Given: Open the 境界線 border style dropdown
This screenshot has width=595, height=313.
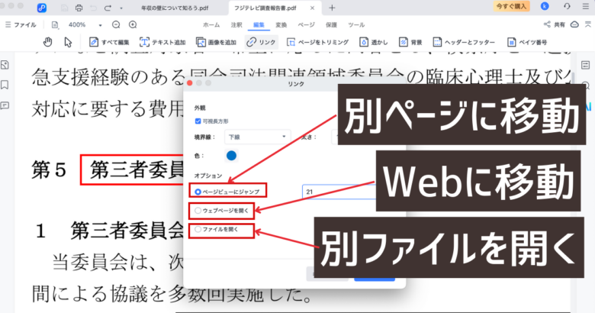Looking at the screenshot, I should click(257, 137).
